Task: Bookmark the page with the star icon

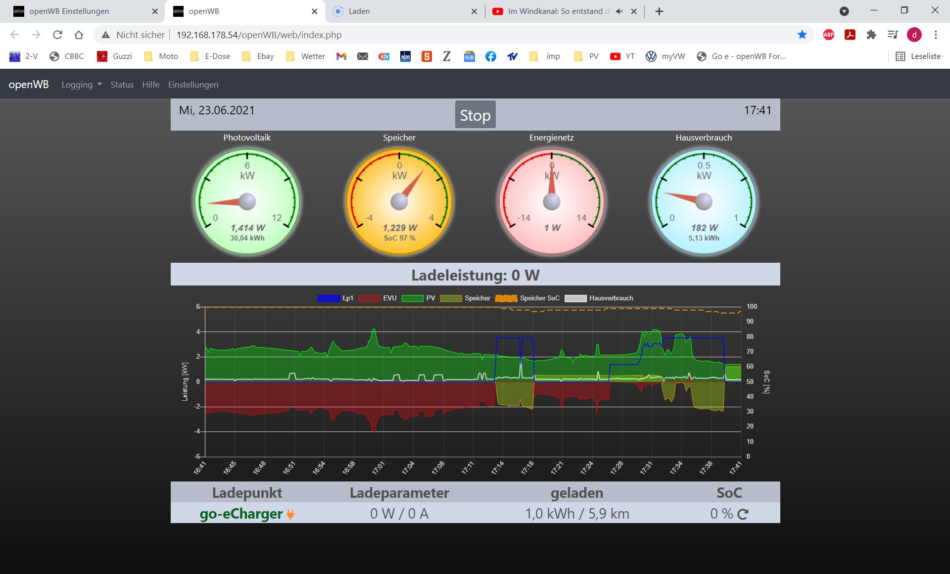Action: (x=802, y=35)
